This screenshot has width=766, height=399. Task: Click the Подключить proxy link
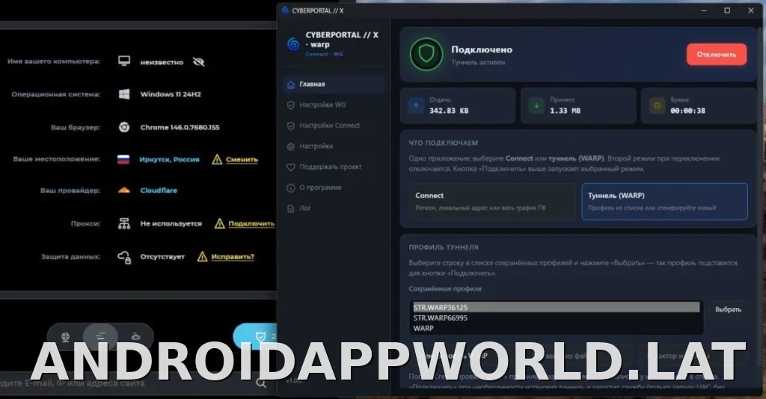click(x=251, y=223)
